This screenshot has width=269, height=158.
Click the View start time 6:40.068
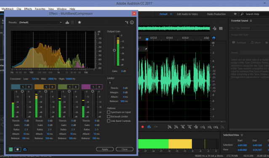click(x=242, y=150)
